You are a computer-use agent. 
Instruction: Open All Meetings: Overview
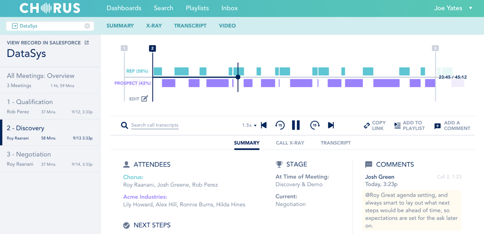click(x=50, y=80)
